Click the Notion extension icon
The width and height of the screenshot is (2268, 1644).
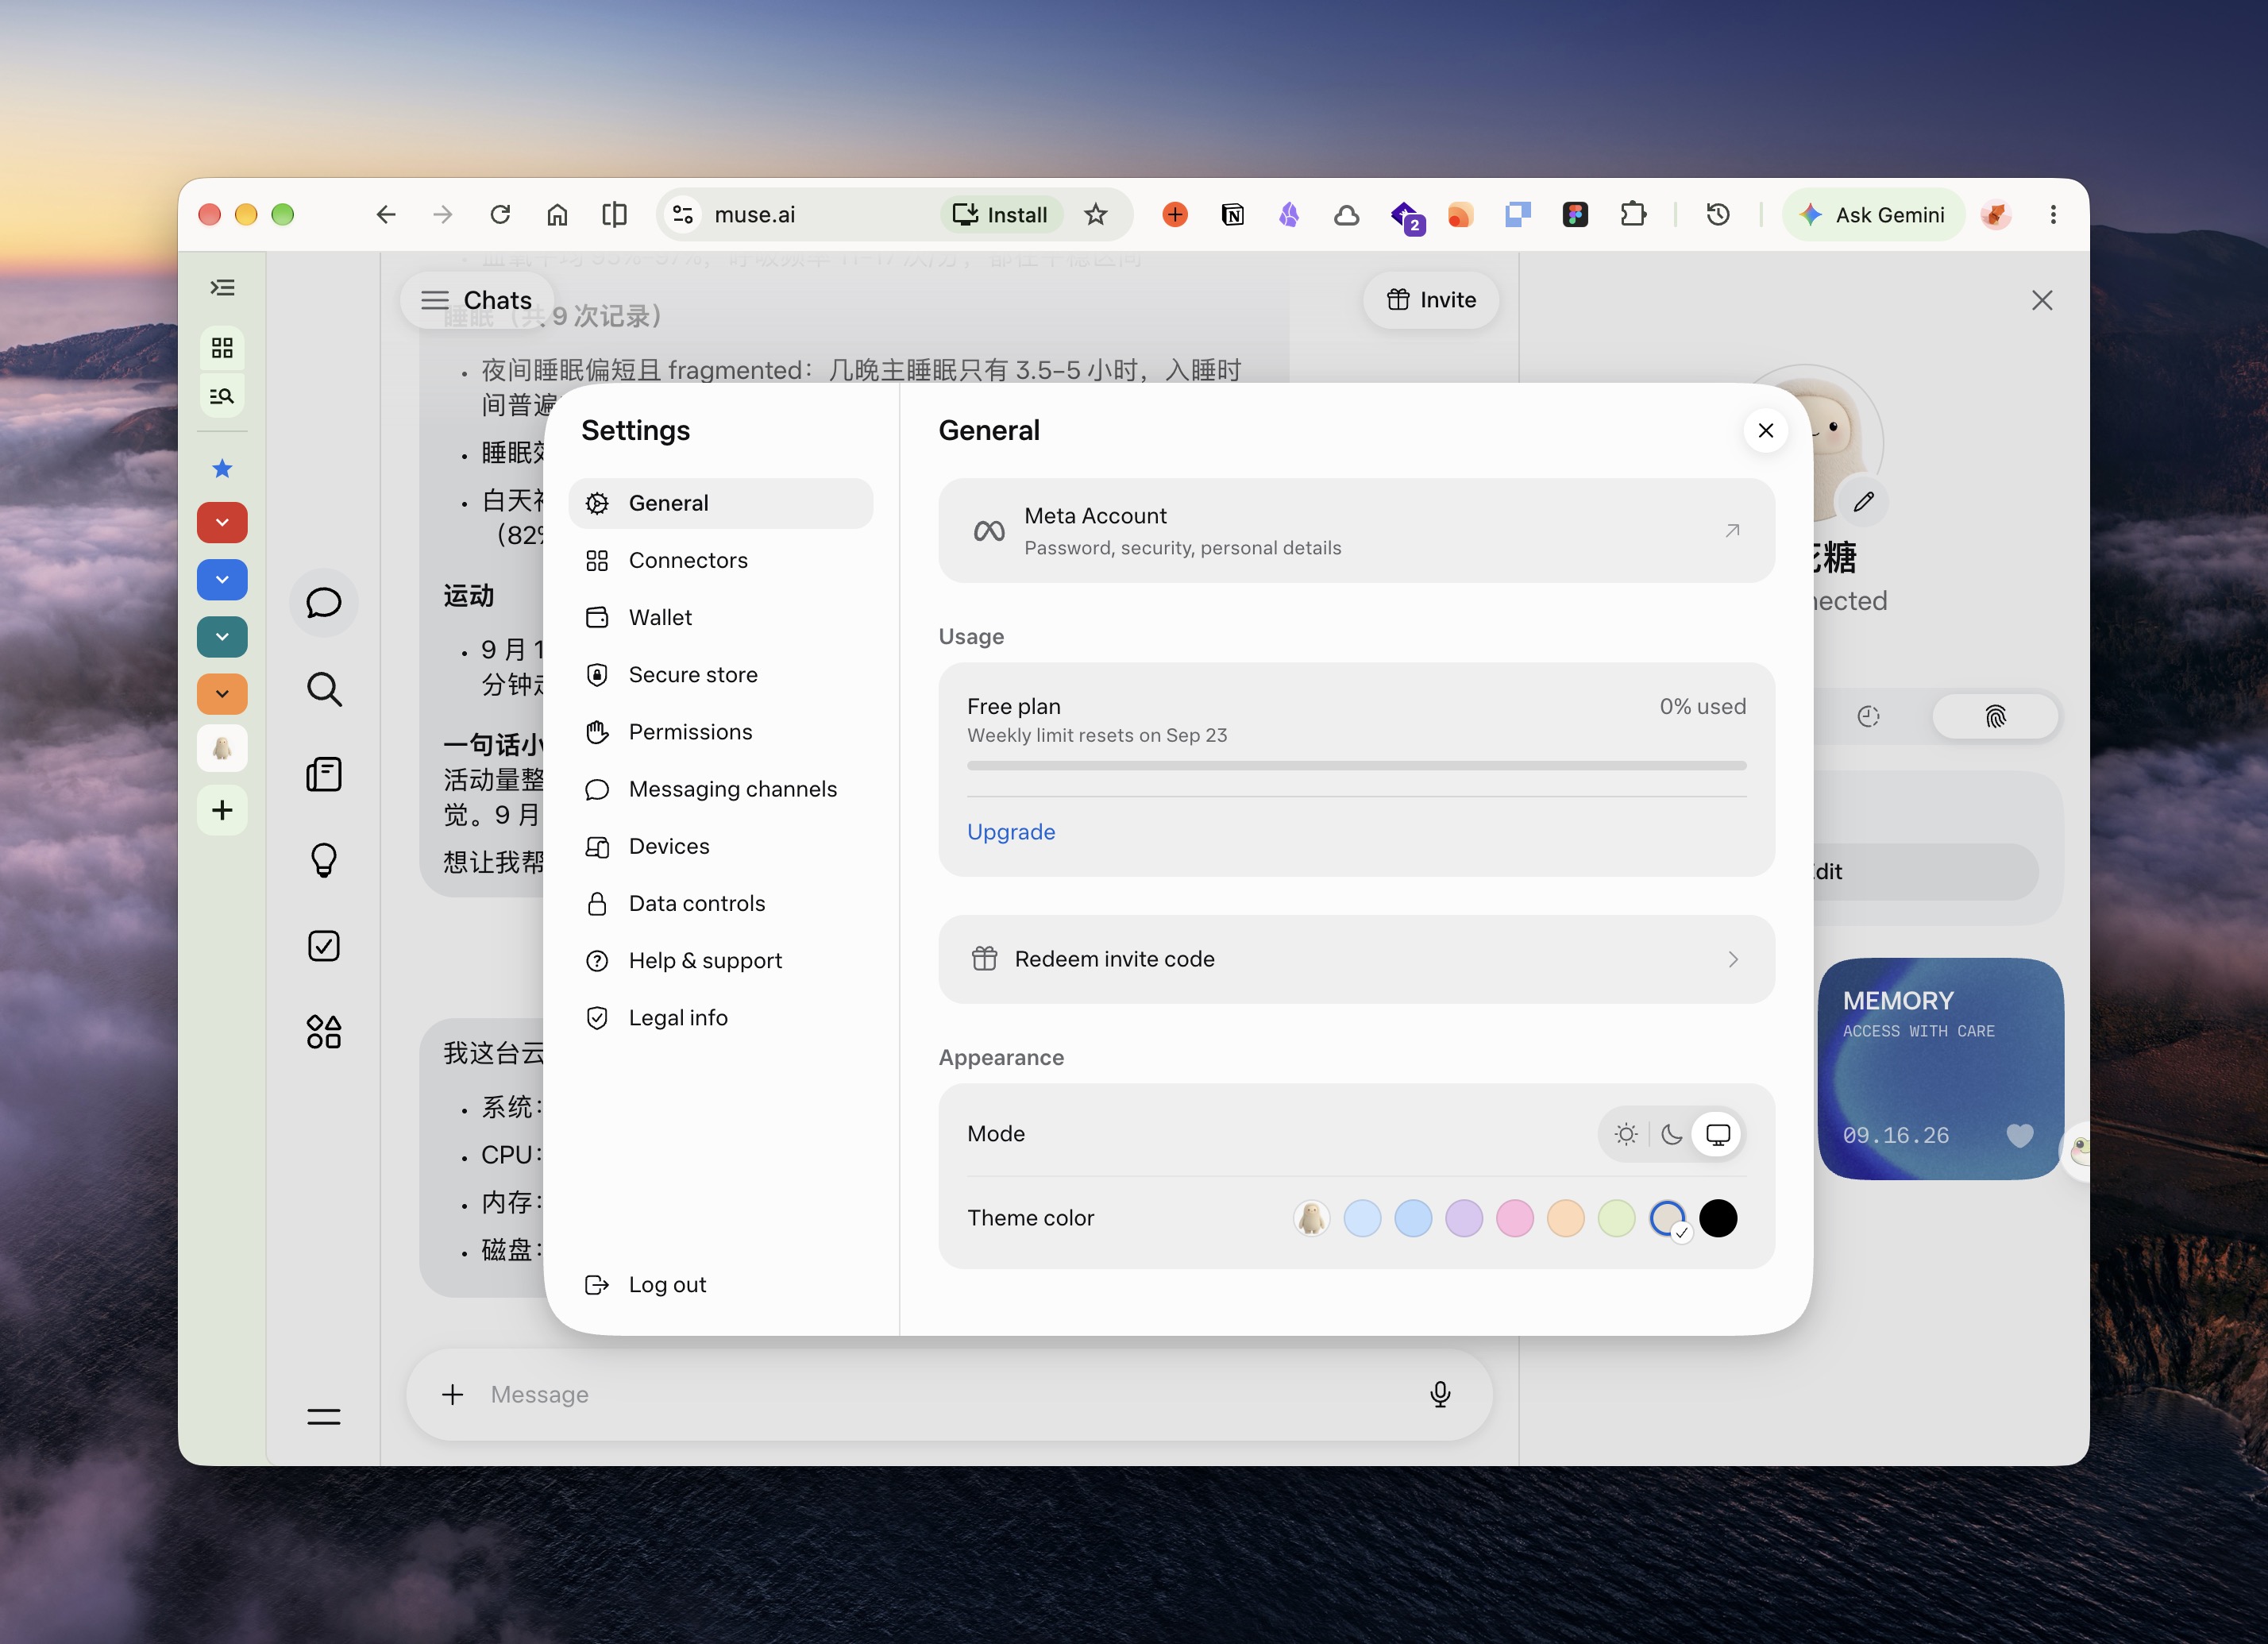click(1232, 214)
